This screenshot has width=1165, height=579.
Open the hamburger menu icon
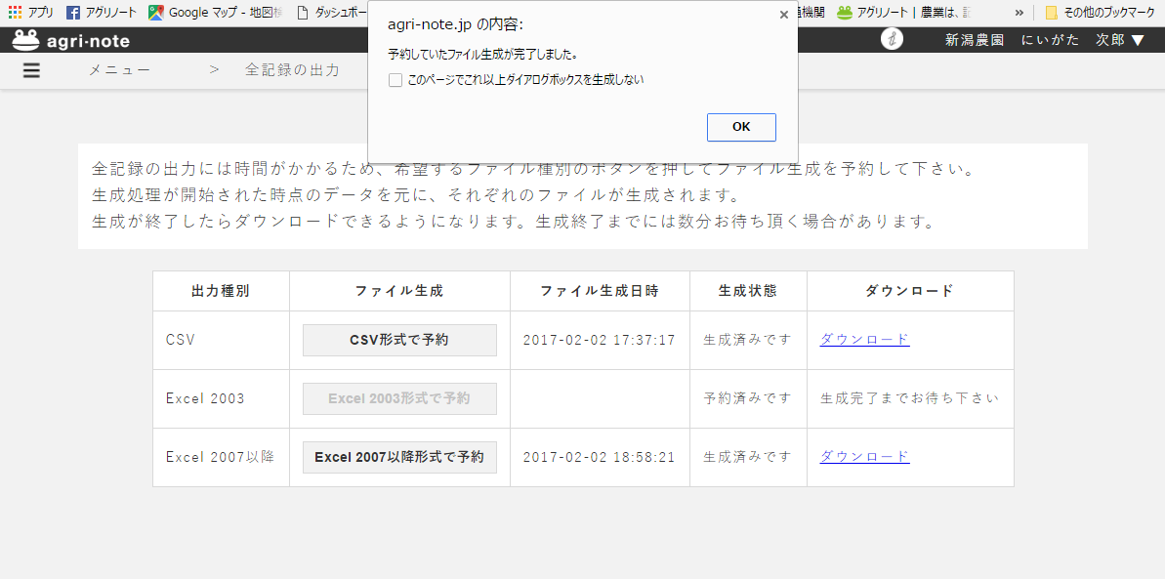click(31, 70)
